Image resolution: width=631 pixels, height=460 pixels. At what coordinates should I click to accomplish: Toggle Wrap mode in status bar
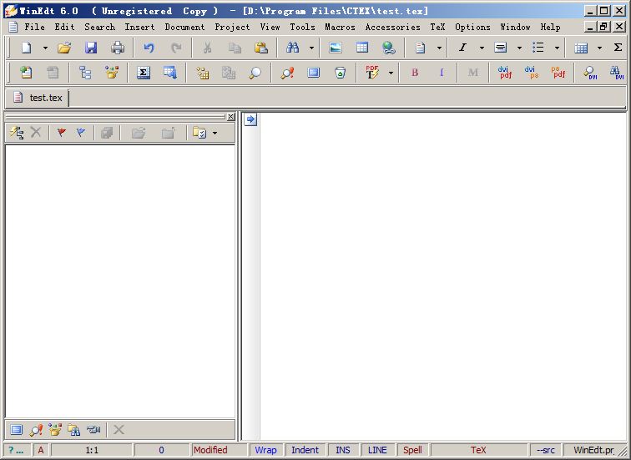(265, 450)
